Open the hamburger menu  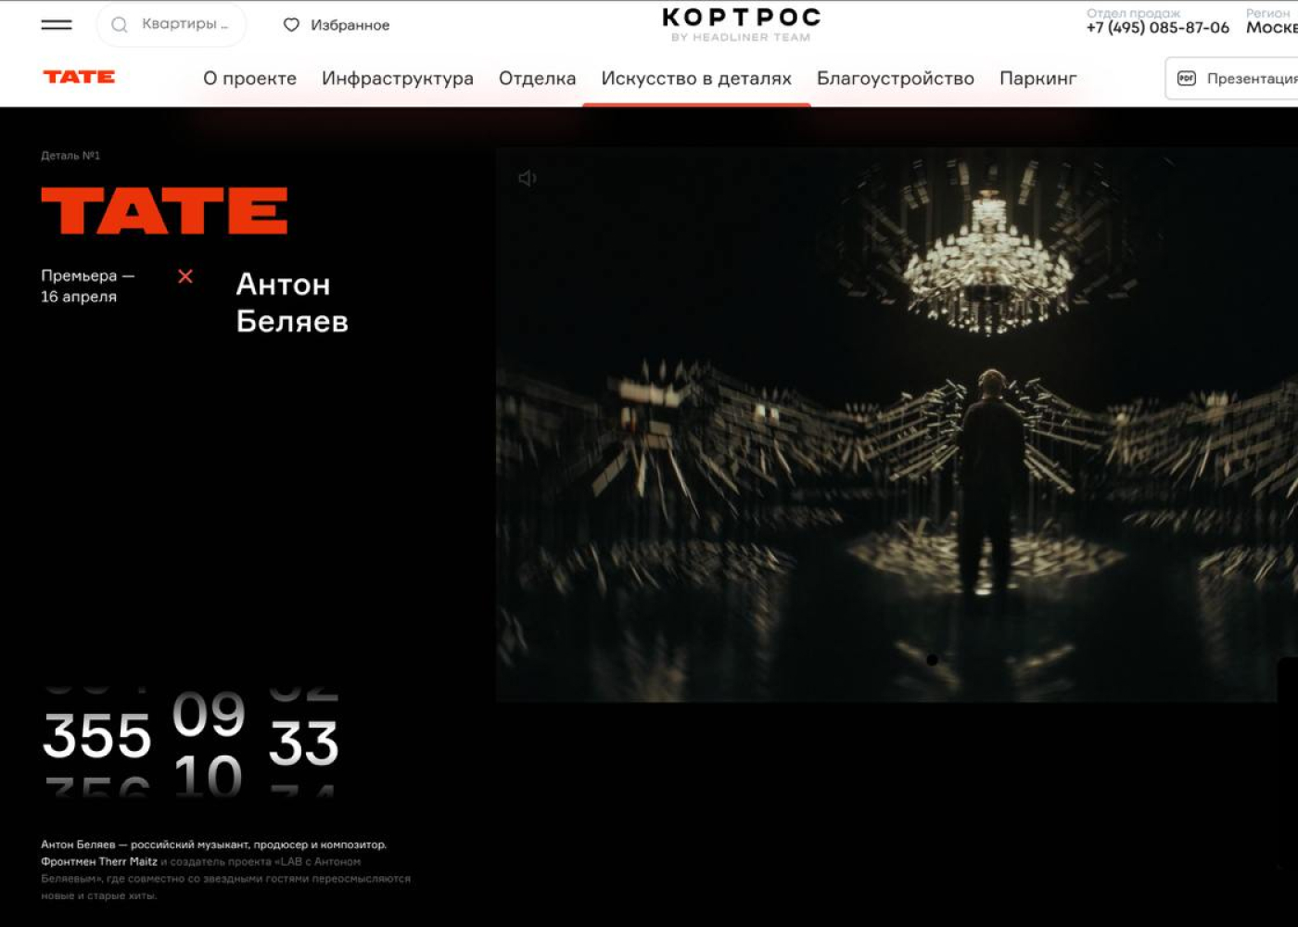pos(57,25)
